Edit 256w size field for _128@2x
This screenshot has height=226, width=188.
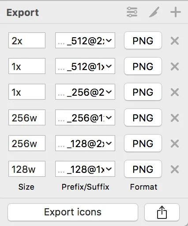(x=27, y=143)
